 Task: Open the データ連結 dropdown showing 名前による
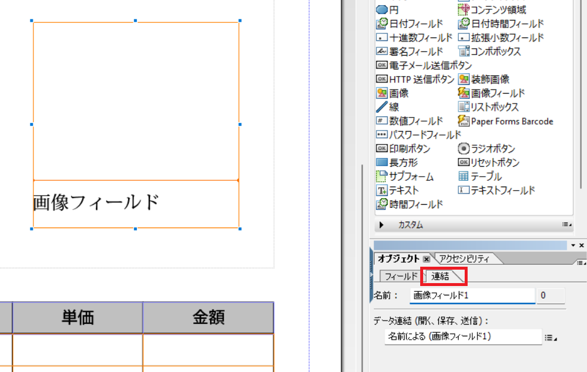pos(549,337)
